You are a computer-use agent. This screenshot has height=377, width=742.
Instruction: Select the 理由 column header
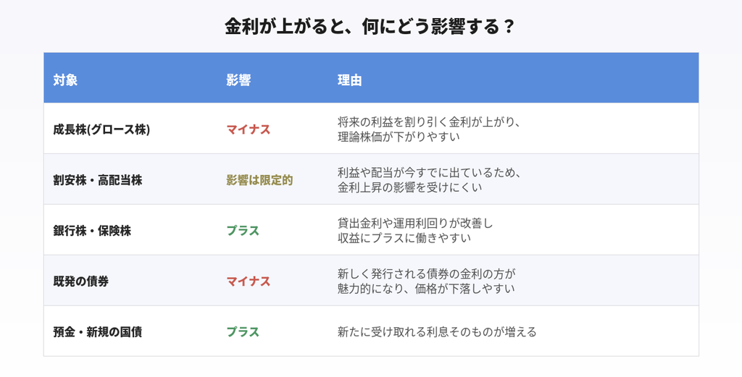point(350,80)
